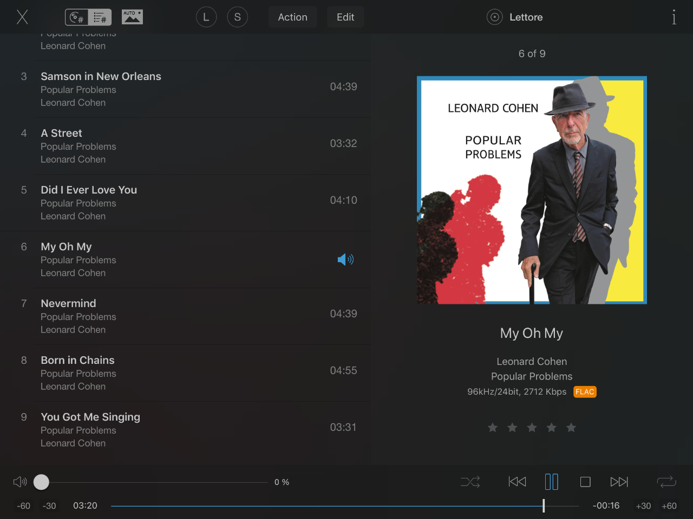The image size is (693, 519).
Task: Close the playlist with the X icon
Action: (22, 17)
